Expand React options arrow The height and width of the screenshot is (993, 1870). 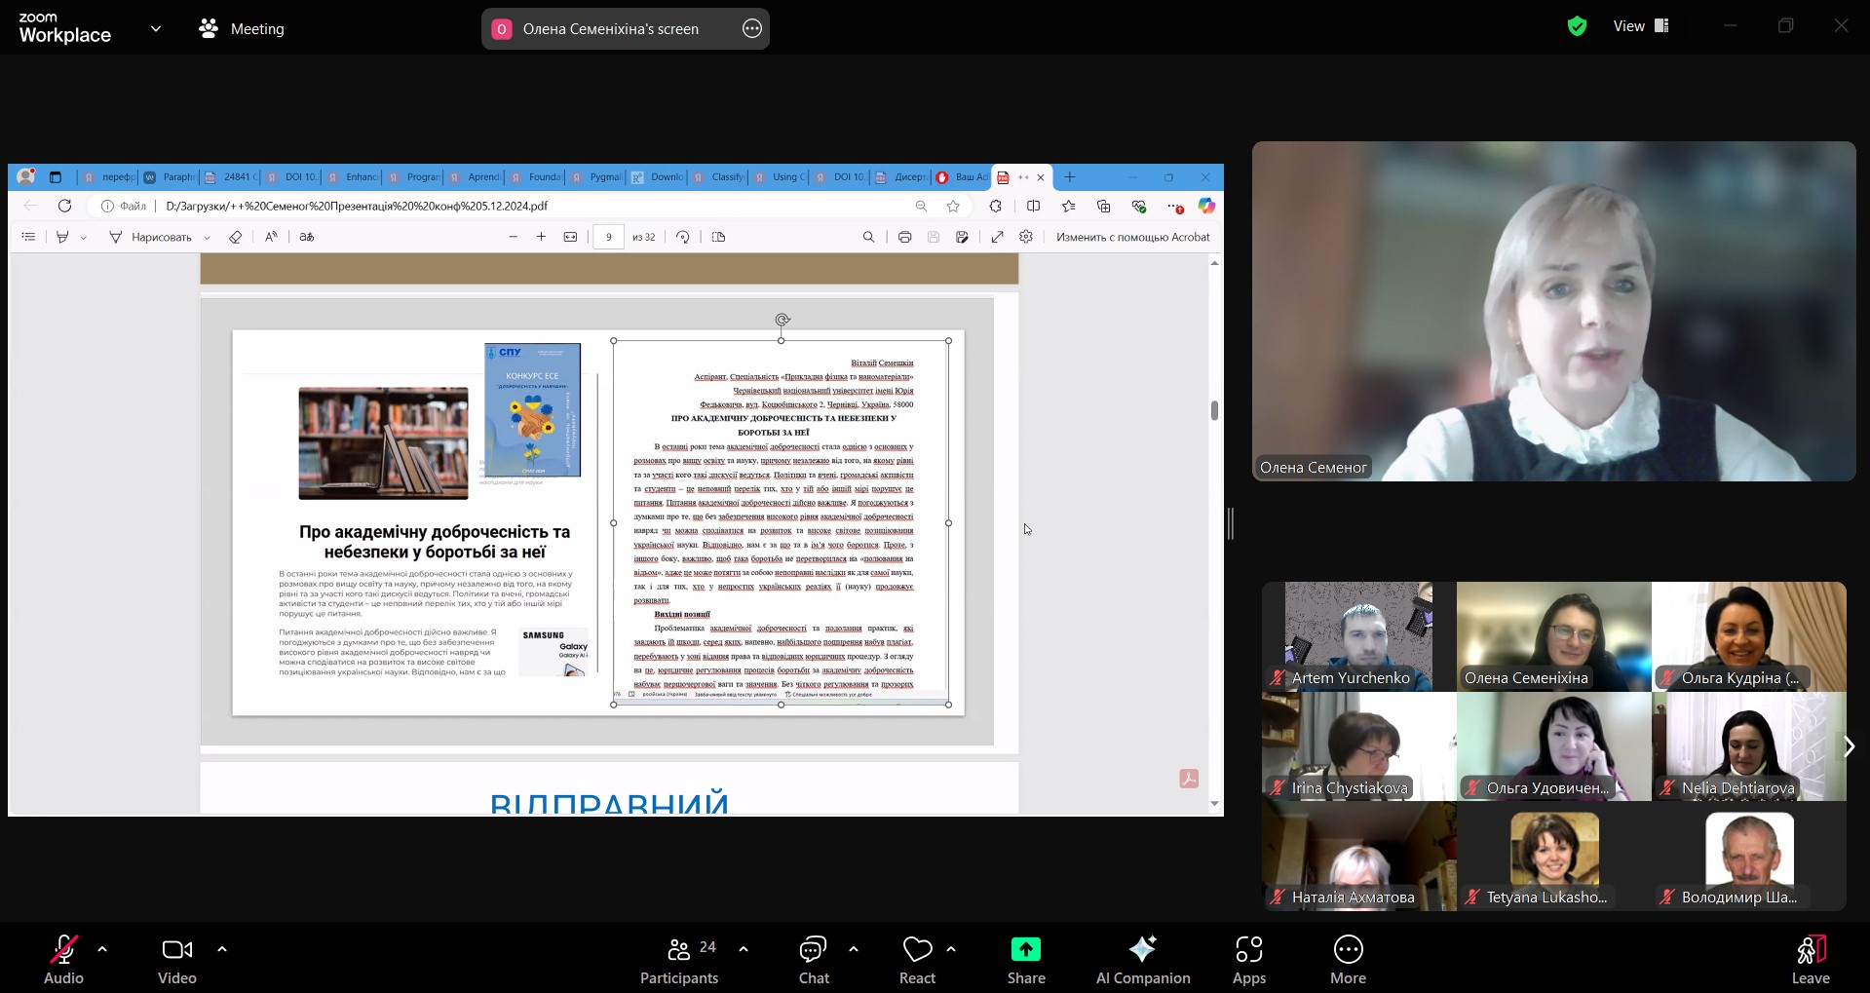pos(951,948)
